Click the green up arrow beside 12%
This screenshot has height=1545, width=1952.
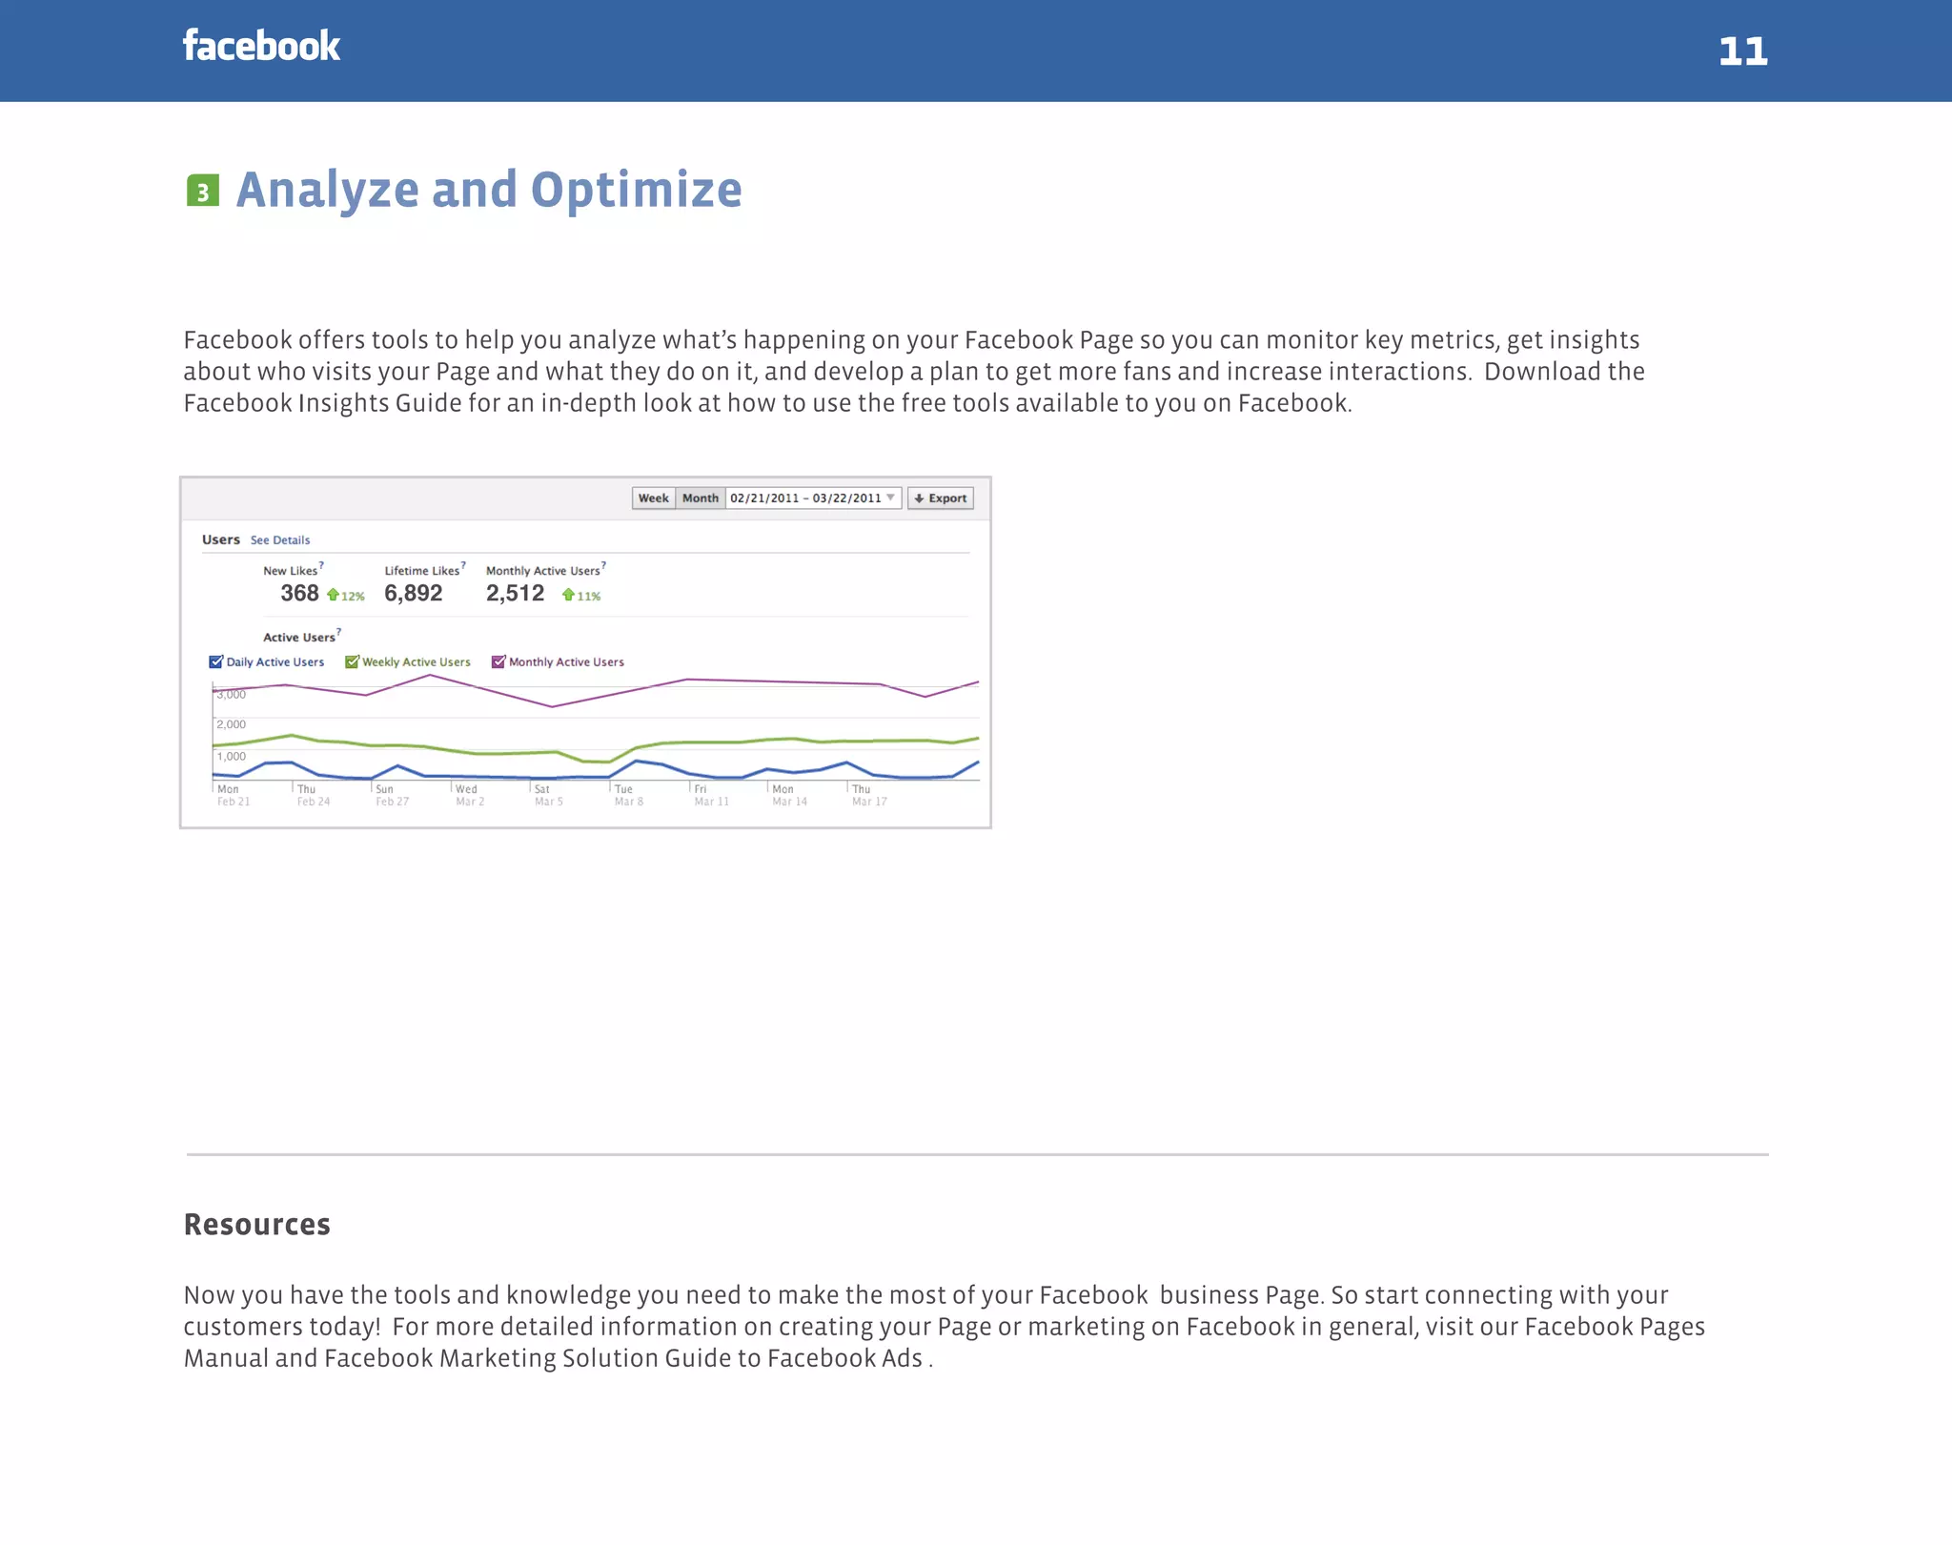point(333,595)
